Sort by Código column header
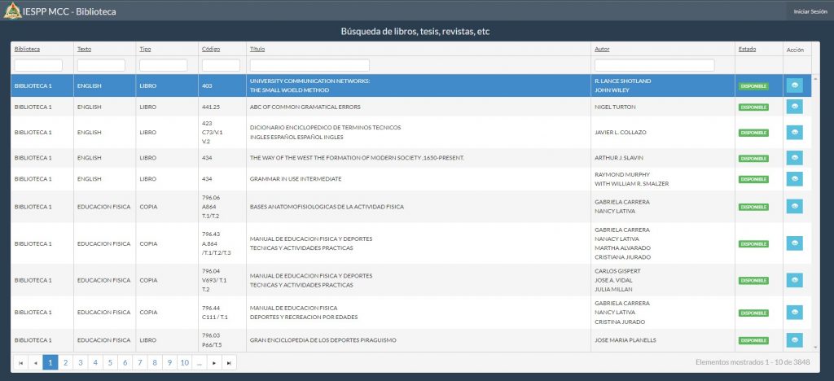The image size is (834, 381). pyautogui.click(x=211, y=49)
